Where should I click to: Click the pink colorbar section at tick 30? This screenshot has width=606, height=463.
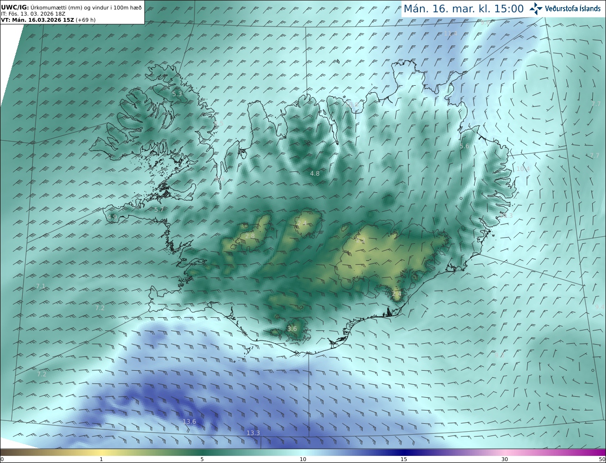[x=505, y=452]
